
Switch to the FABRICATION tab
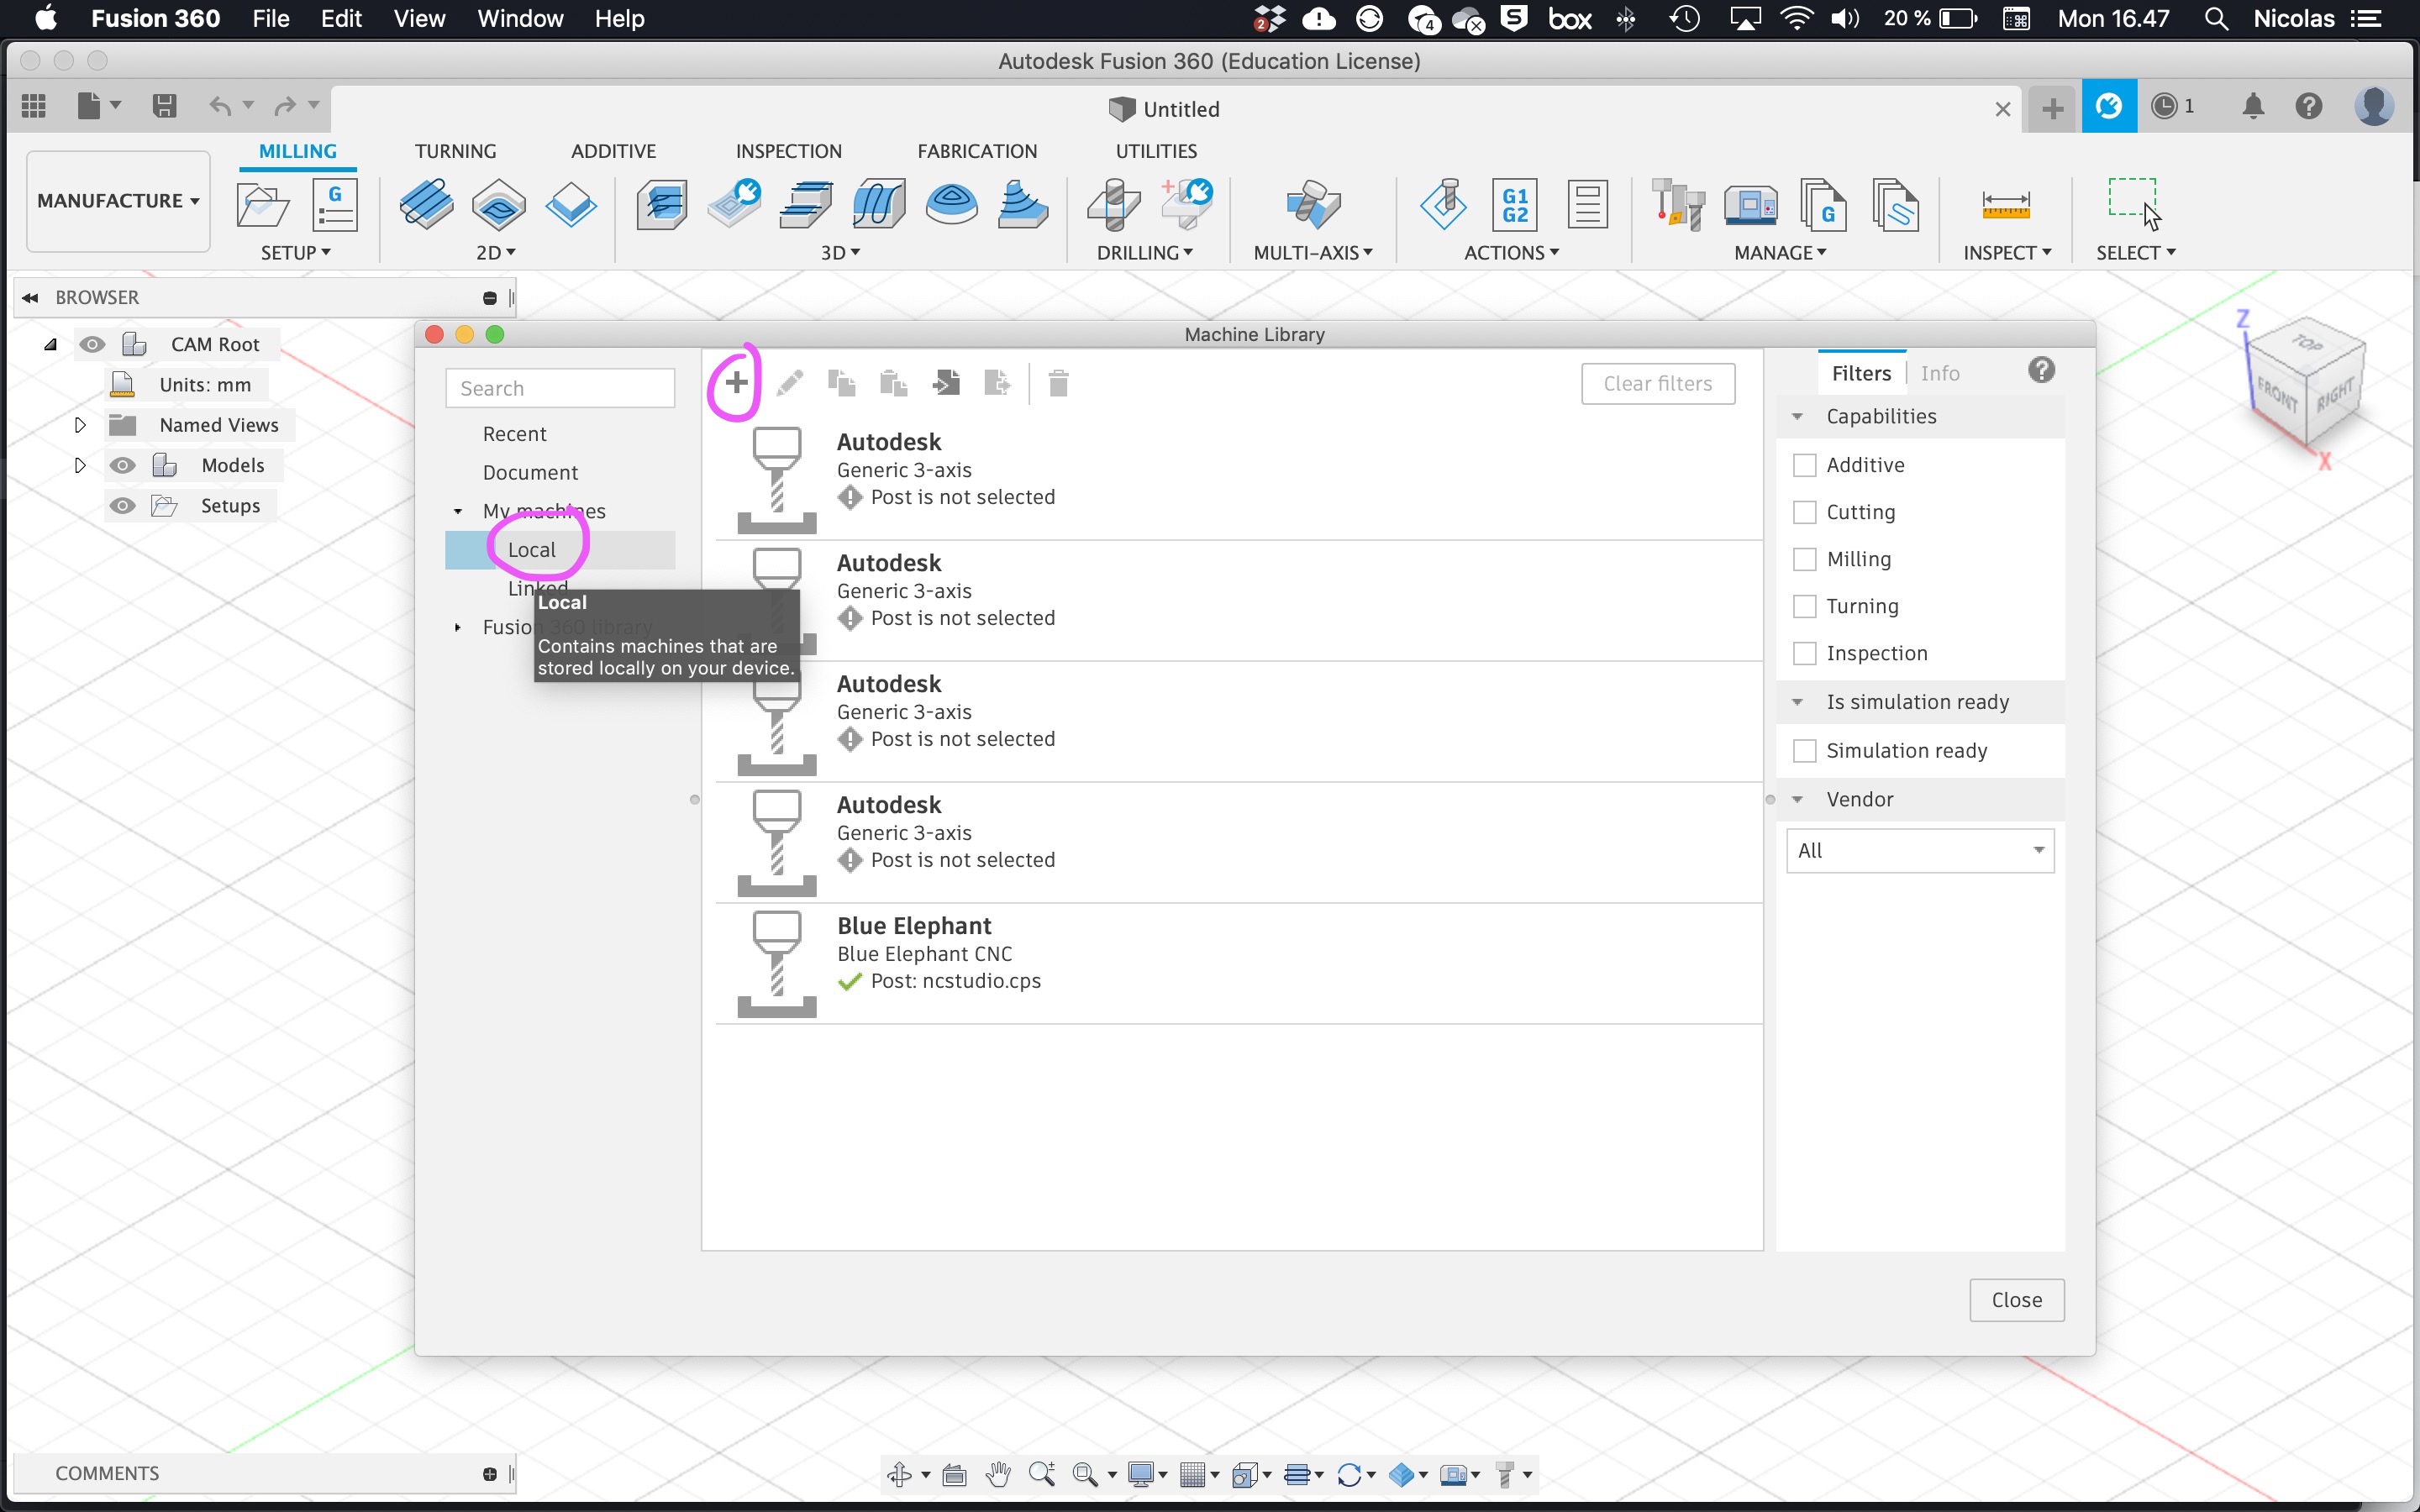977,151
